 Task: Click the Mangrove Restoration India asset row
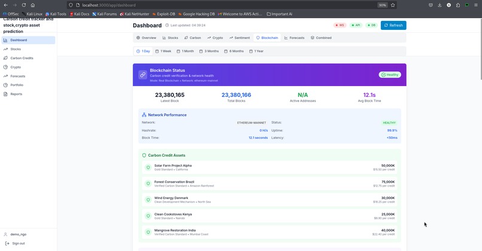(x=270, y=232)
